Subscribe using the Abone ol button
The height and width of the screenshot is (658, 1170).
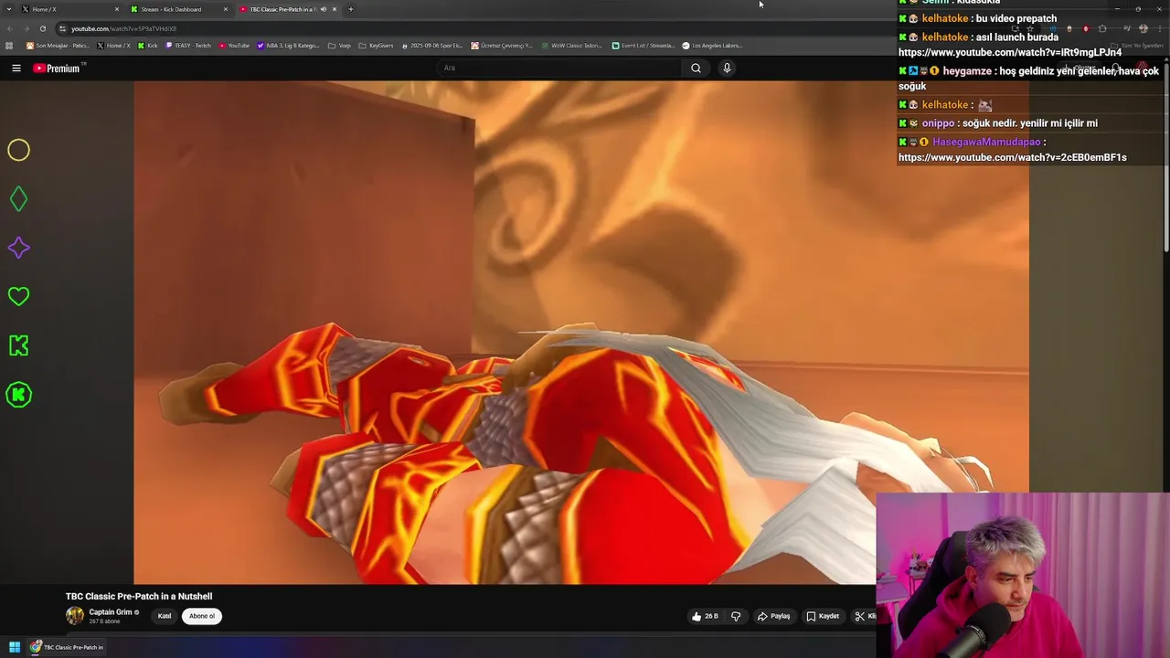(x=202, y=616)
